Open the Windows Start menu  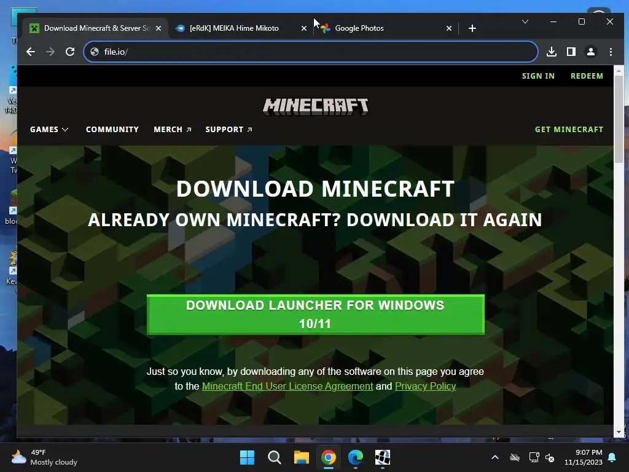click(x=247, y=457)
